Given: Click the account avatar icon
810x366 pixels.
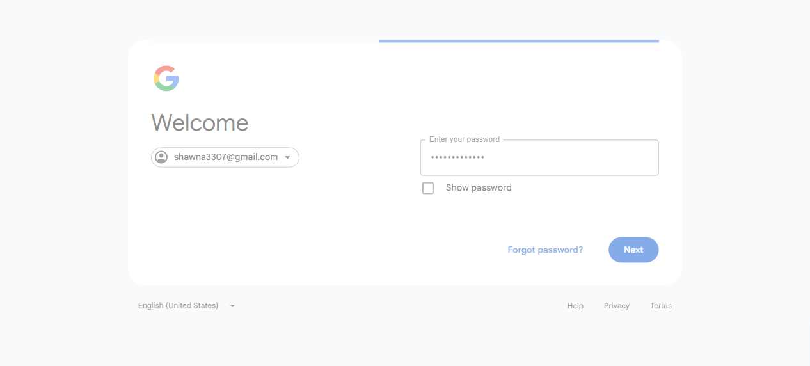Looking at the screenshot, I should coord(161,157).
